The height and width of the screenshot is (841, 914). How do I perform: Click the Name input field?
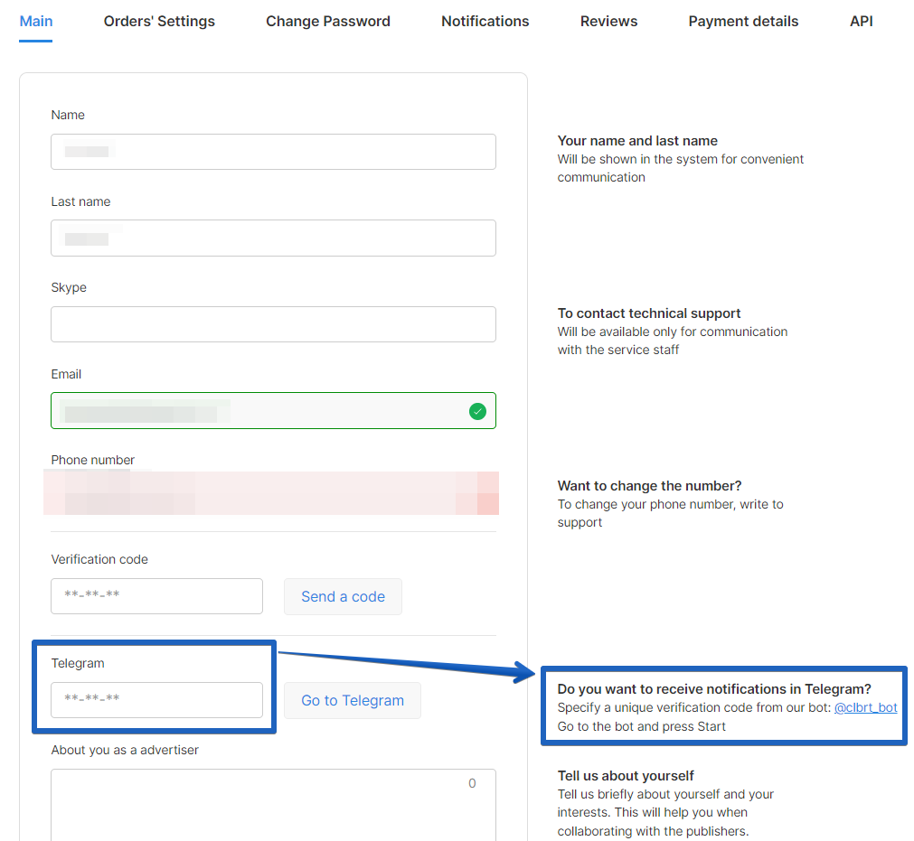[273, 152]
